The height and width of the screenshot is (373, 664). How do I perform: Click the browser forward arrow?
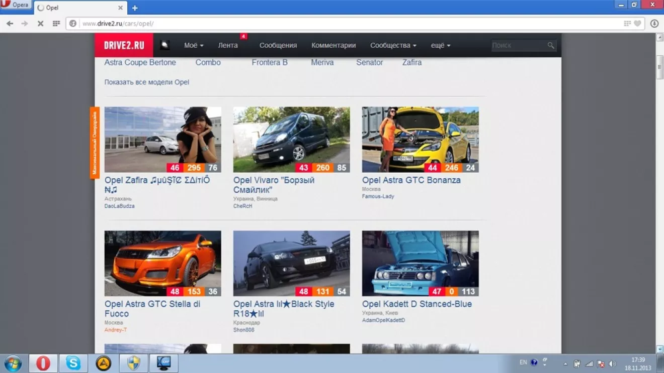tap(25, 24)
